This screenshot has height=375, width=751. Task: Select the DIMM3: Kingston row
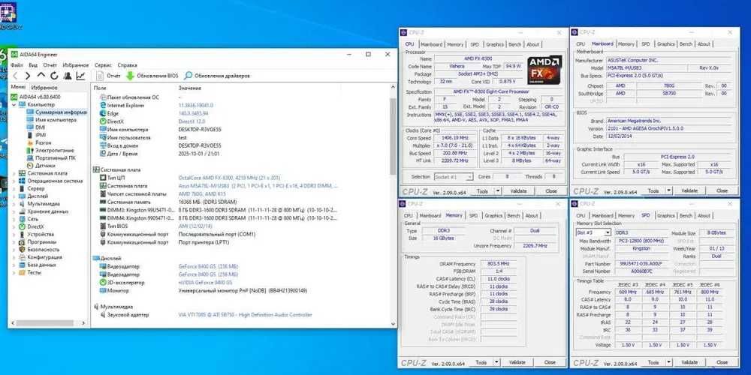(x=240, y=210)
